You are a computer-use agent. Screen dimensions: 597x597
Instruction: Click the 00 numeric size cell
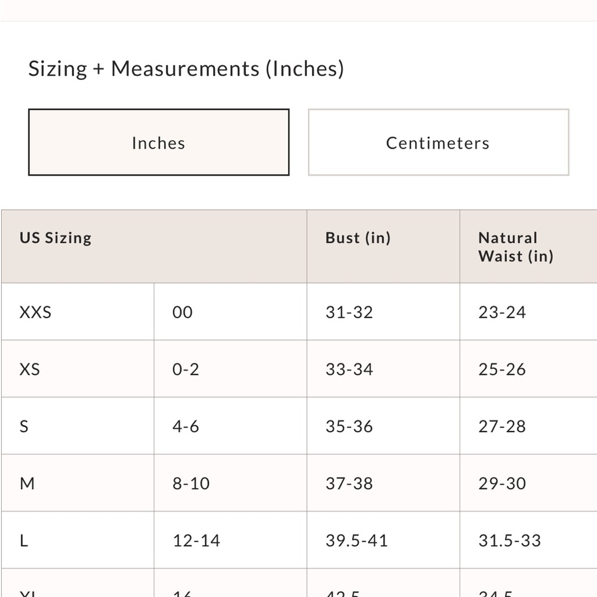tap(230, 312)
